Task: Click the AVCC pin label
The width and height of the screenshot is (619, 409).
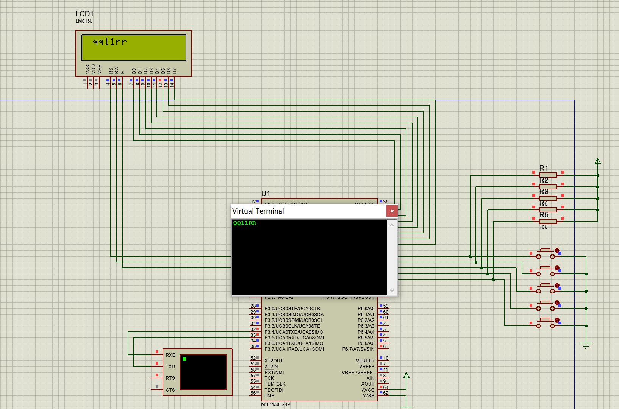Action: (x=368, y=390)
